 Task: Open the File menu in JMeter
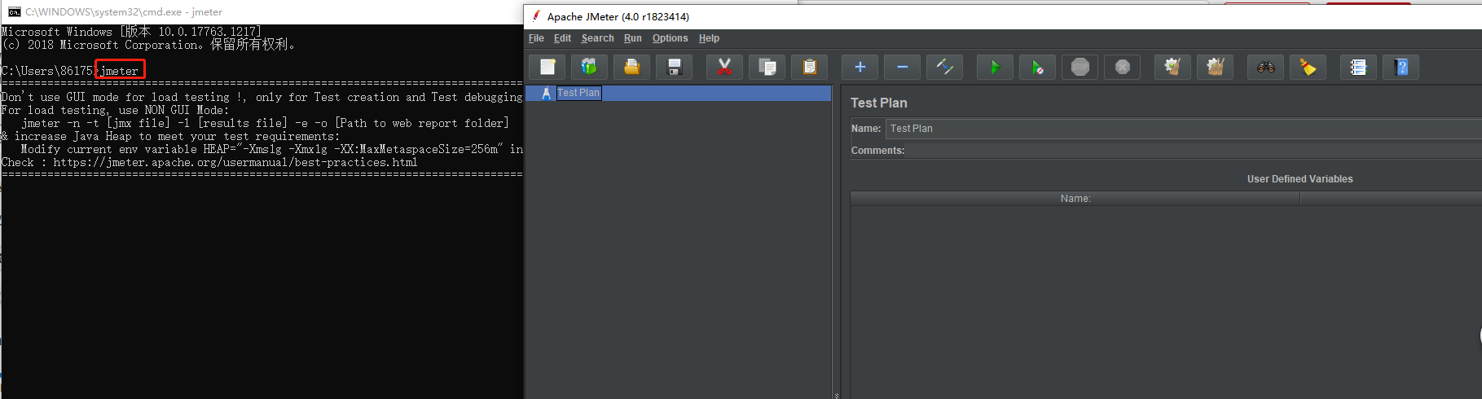click(536, 38)
